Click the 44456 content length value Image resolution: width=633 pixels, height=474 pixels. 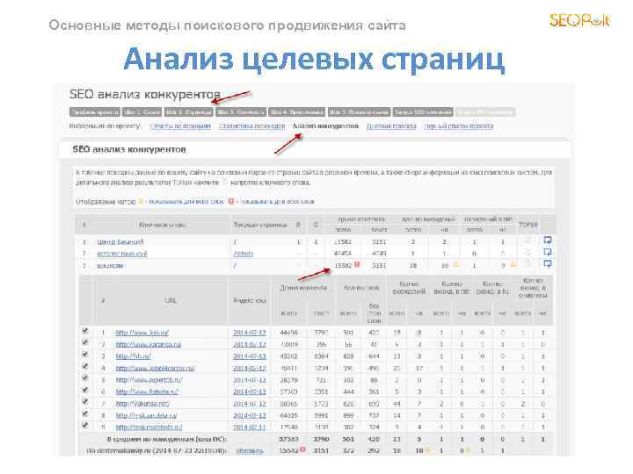pyautogui.click(x=288, y=333)
